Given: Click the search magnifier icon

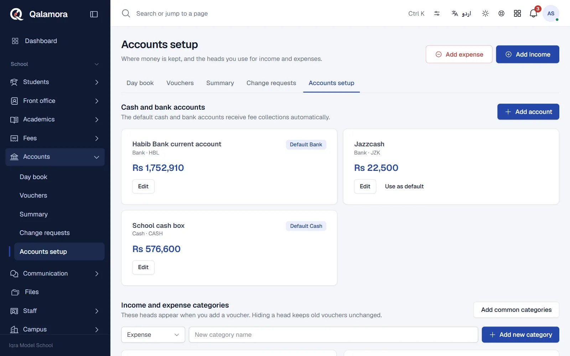Looking at the screenshot, I should 126,14.
